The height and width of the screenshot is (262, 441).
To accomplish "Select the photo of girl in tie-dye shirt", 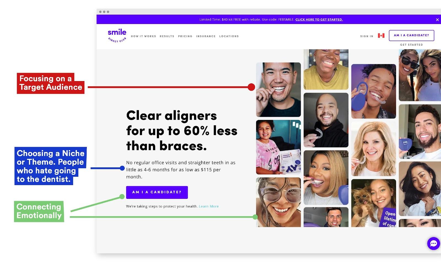I will [278, 147].
